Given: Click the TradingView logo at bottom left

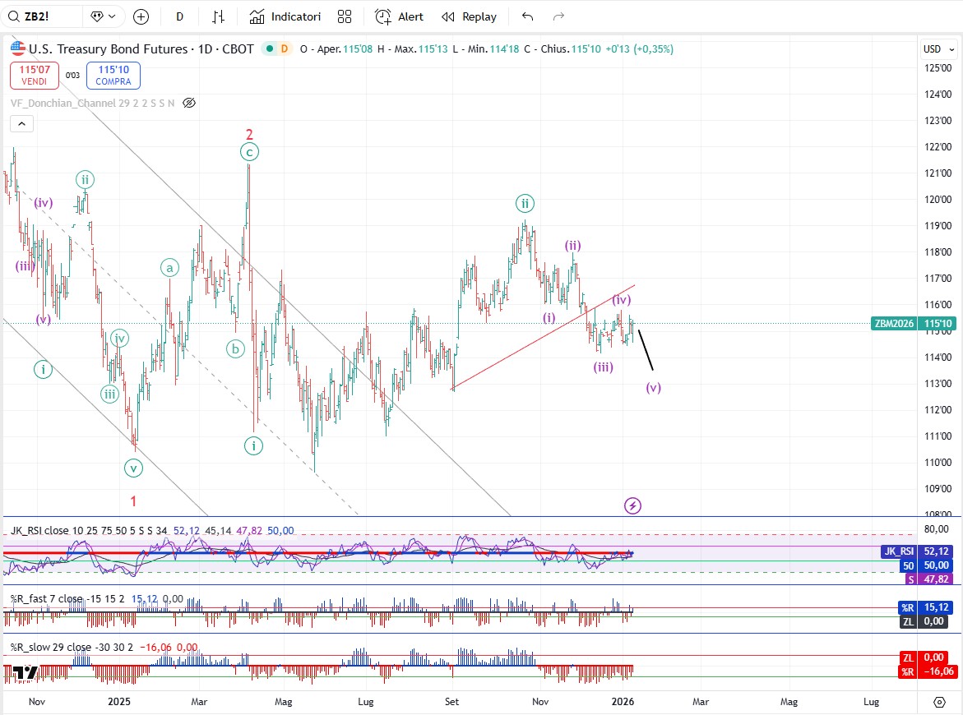Looking at the screenshot, I should (x=25, y=673).
